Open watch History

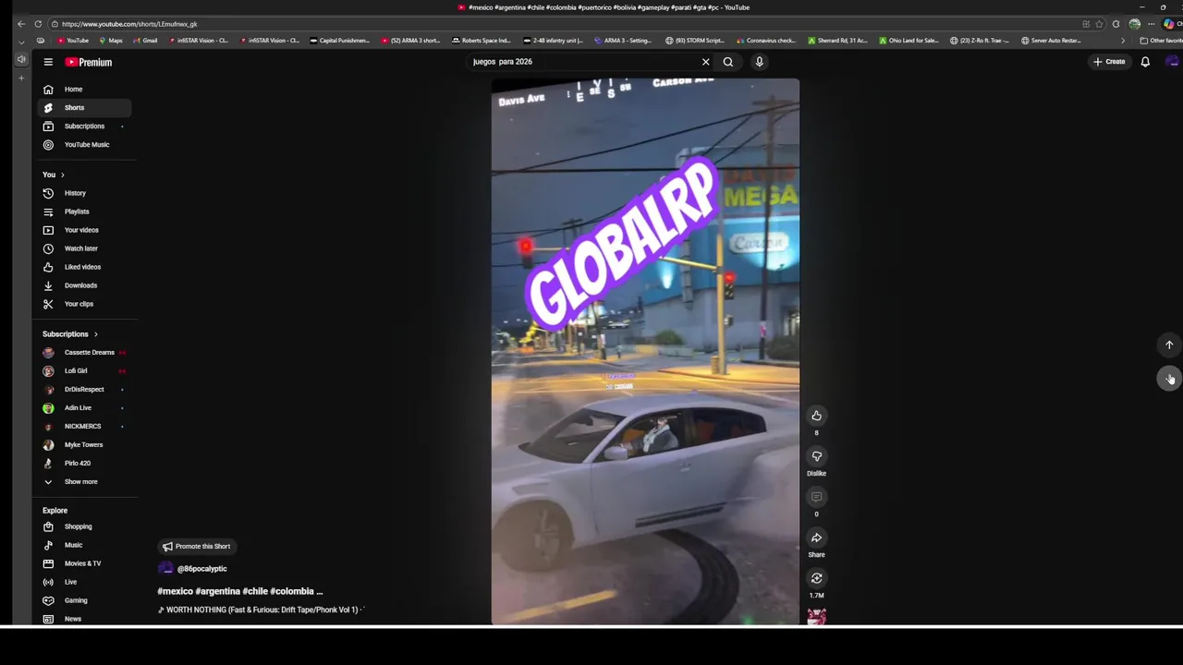pos(84,193)
